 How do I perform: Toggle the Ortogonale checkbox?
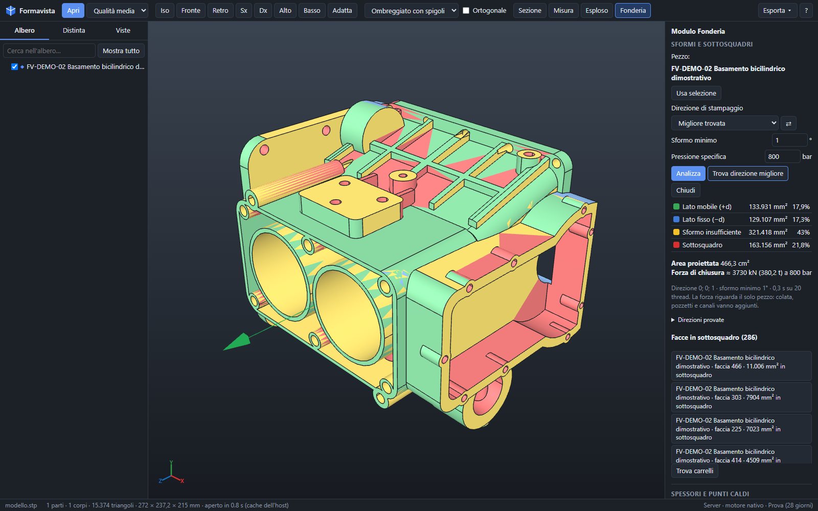pos(466,10)
